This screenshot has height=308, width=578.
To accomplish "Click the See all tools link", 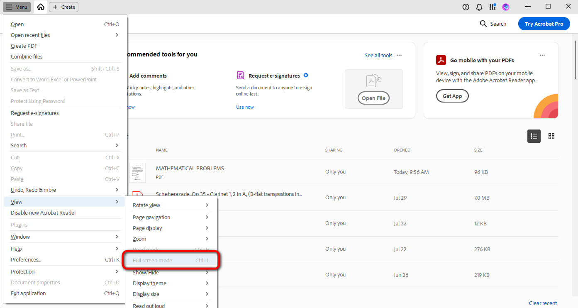I will [378, 56].
